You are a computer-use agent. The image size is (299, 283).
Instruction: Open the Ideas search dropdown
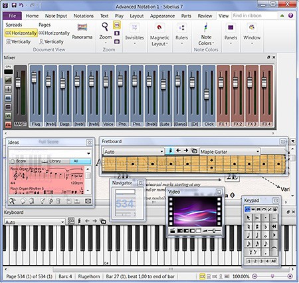(x=88, y=153)
